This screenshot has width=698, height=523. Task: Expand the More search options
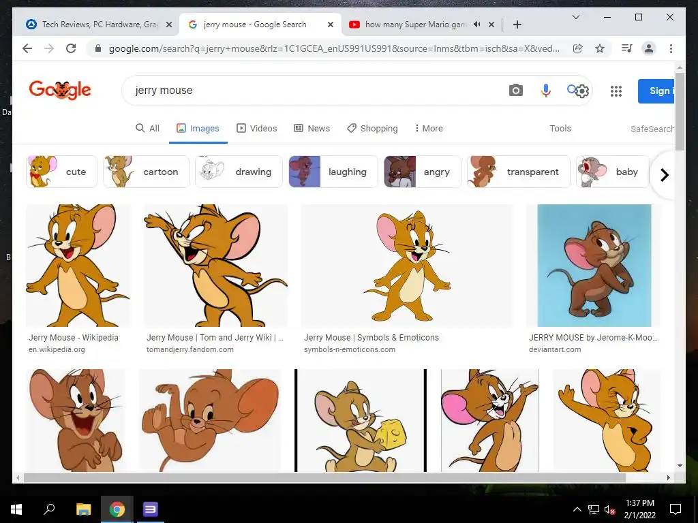click(x=429, y=128)
